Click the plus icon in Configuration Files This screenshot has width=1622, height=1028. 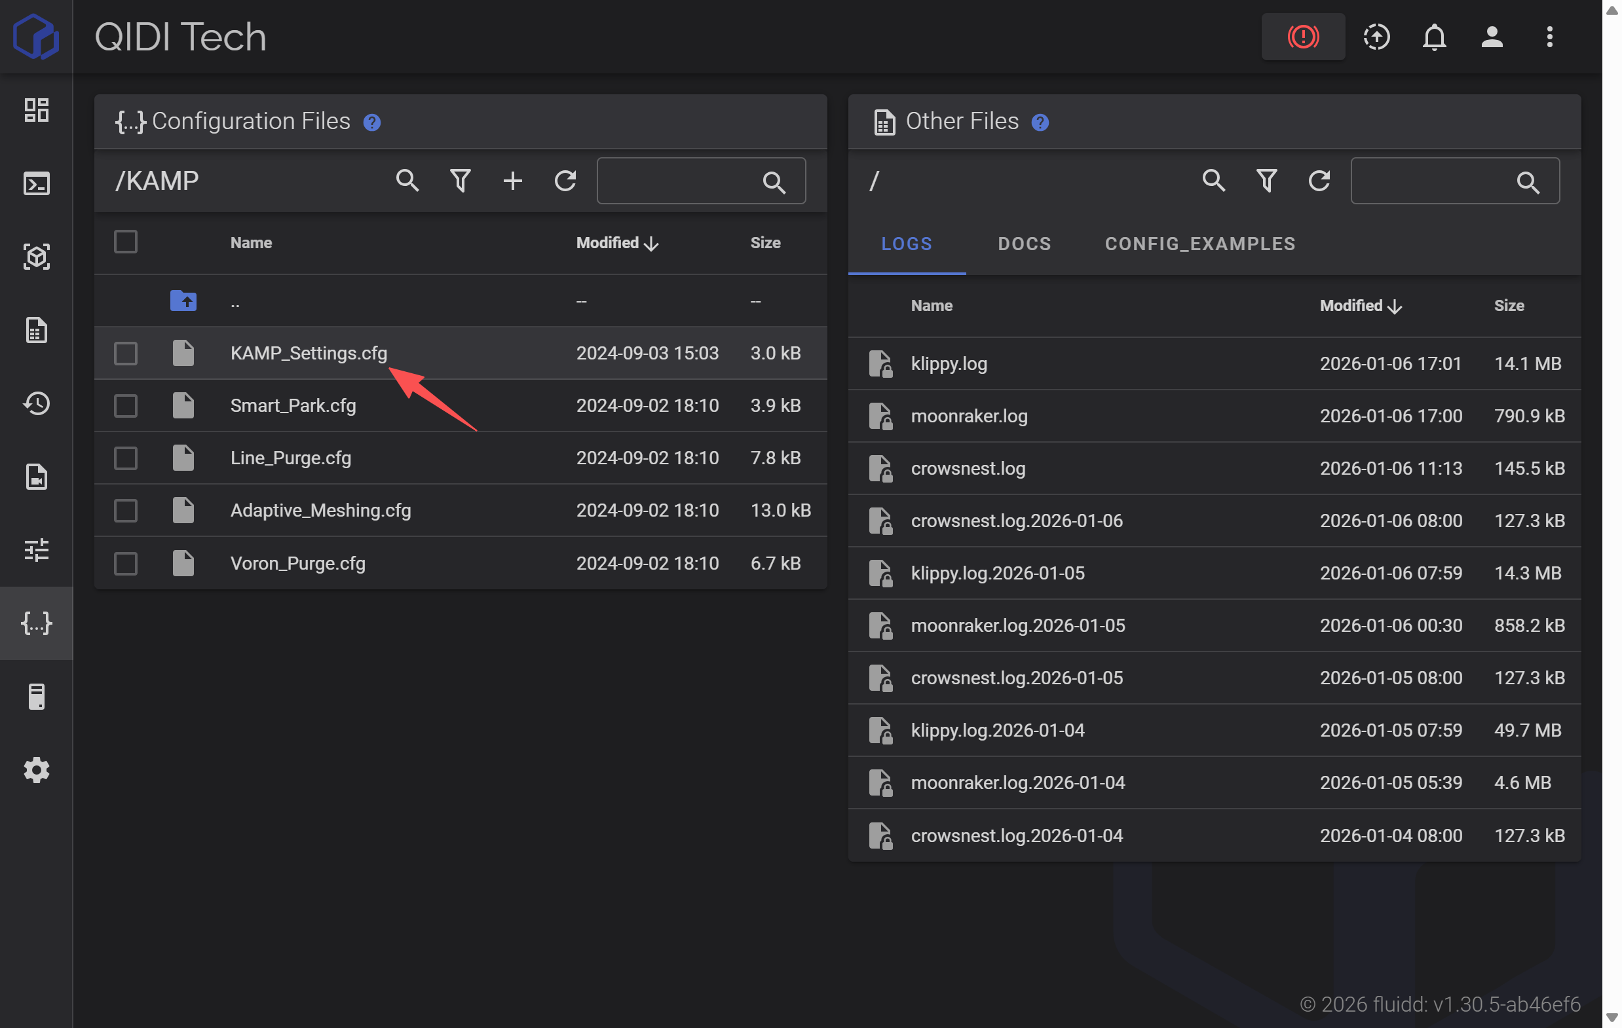click(512, 181)
